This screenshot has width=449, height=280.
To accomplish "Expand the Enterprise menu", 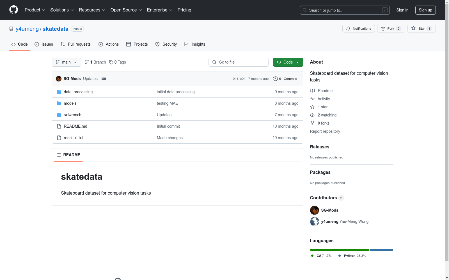I will click(x=160, y=10).
